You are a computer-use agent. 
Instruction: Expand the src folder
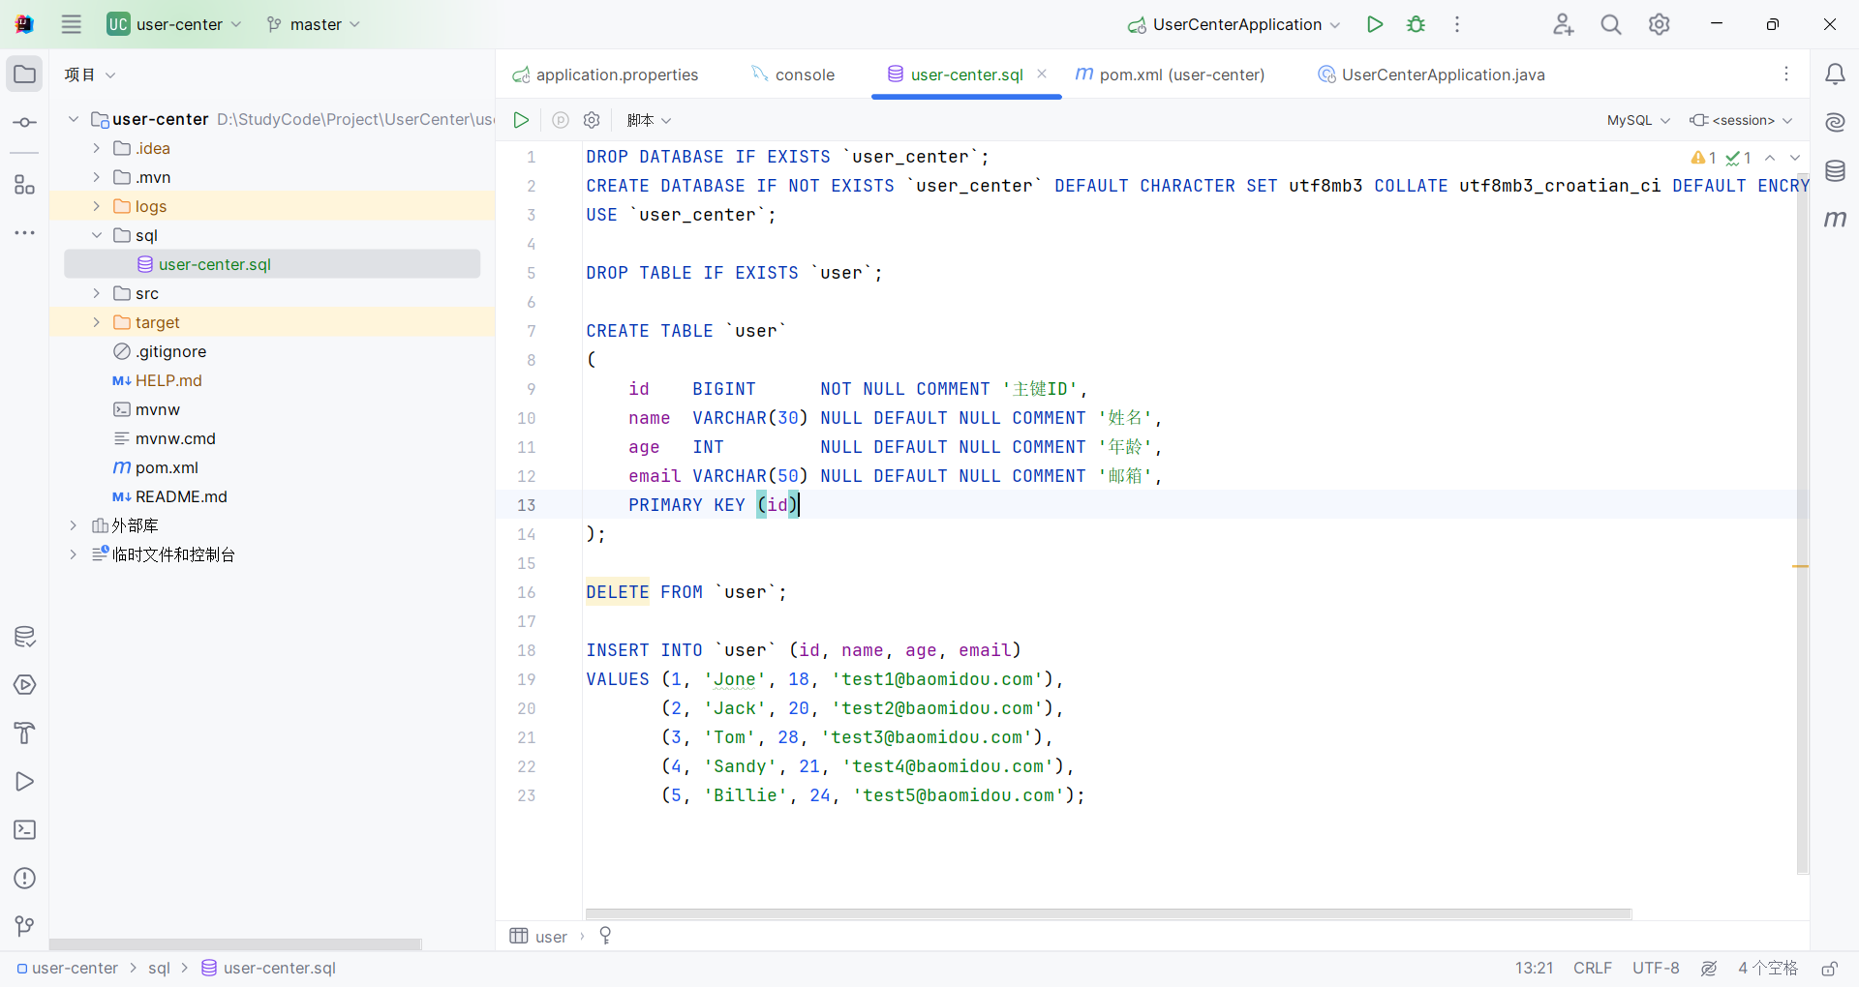96,293
